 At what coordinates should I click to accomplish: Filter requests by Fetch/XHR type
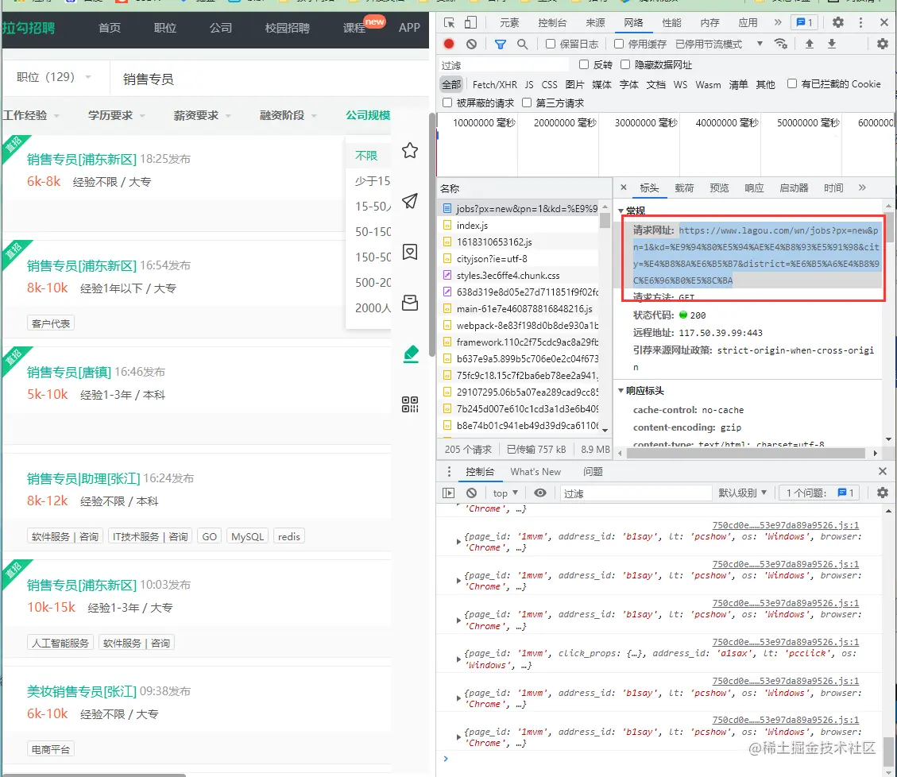[x=494, y=84]
